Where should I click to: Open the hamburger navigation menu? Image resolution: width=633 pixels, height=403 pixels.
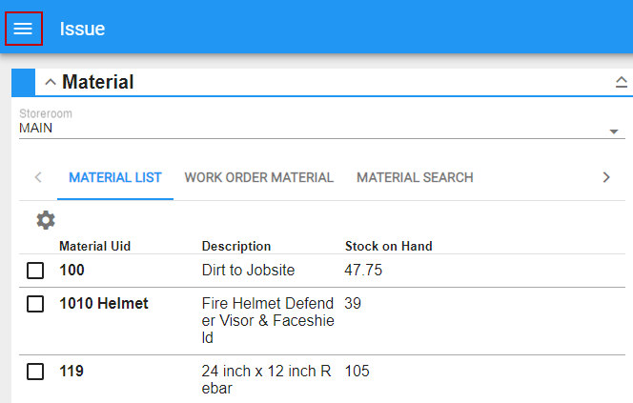(x=23, y=29)
